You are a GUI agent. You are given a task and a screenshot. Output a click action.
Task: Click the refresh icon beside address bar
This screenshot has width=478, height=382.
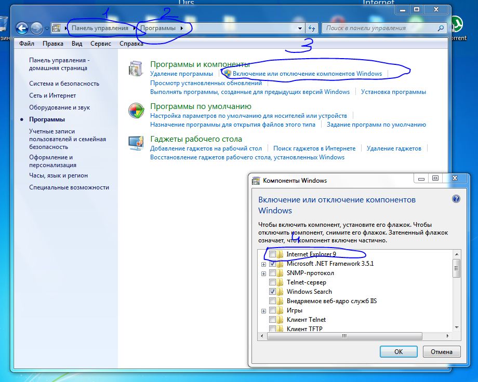[x=312, y=28]
